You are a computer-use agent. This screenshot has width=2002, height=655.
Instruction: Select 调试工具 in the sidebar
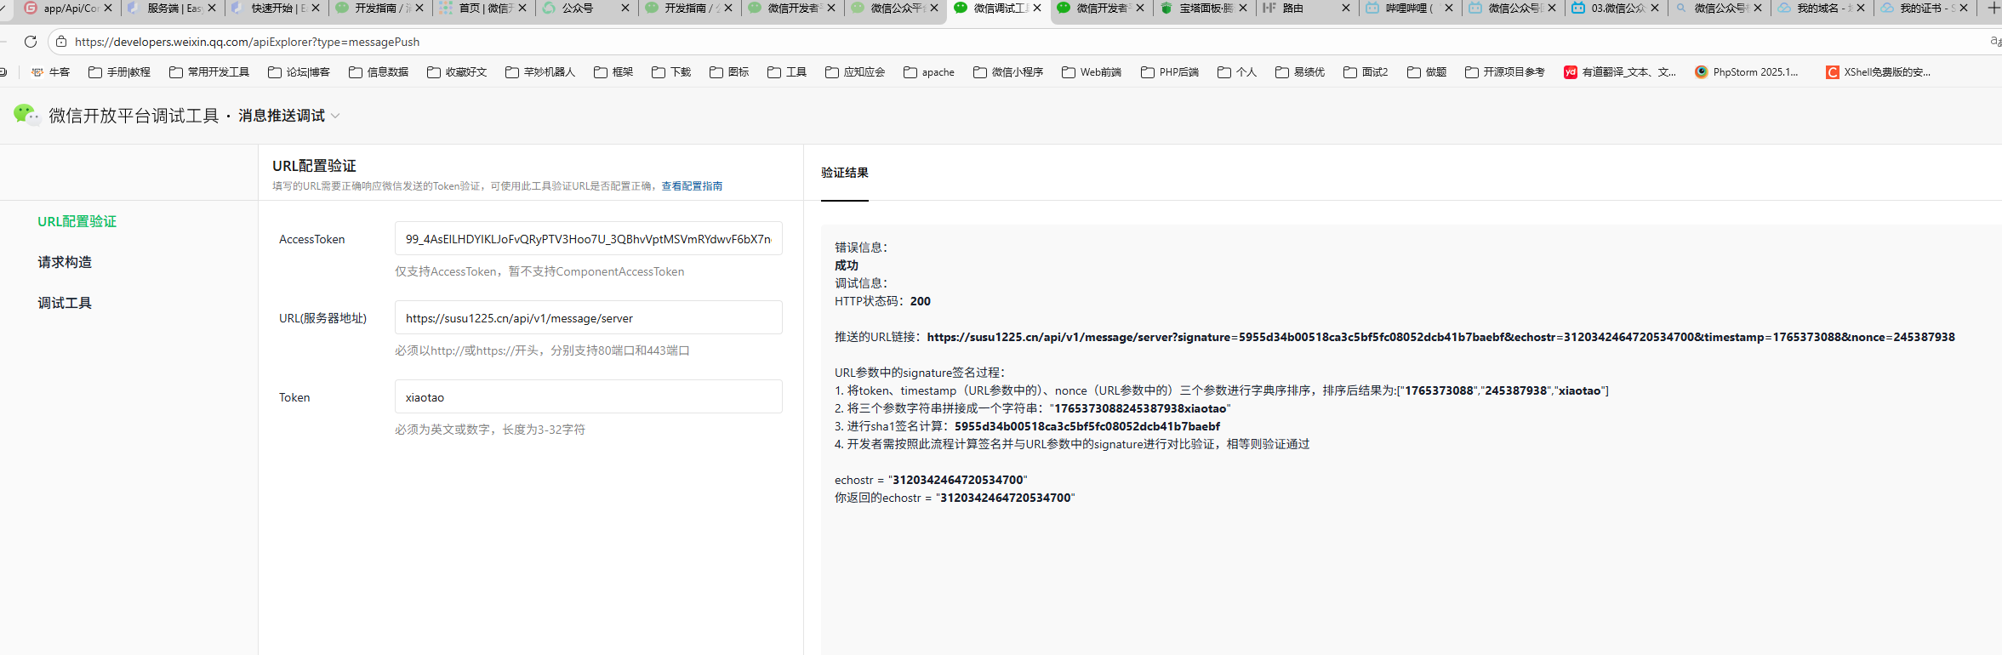click(x=65, y=303)
